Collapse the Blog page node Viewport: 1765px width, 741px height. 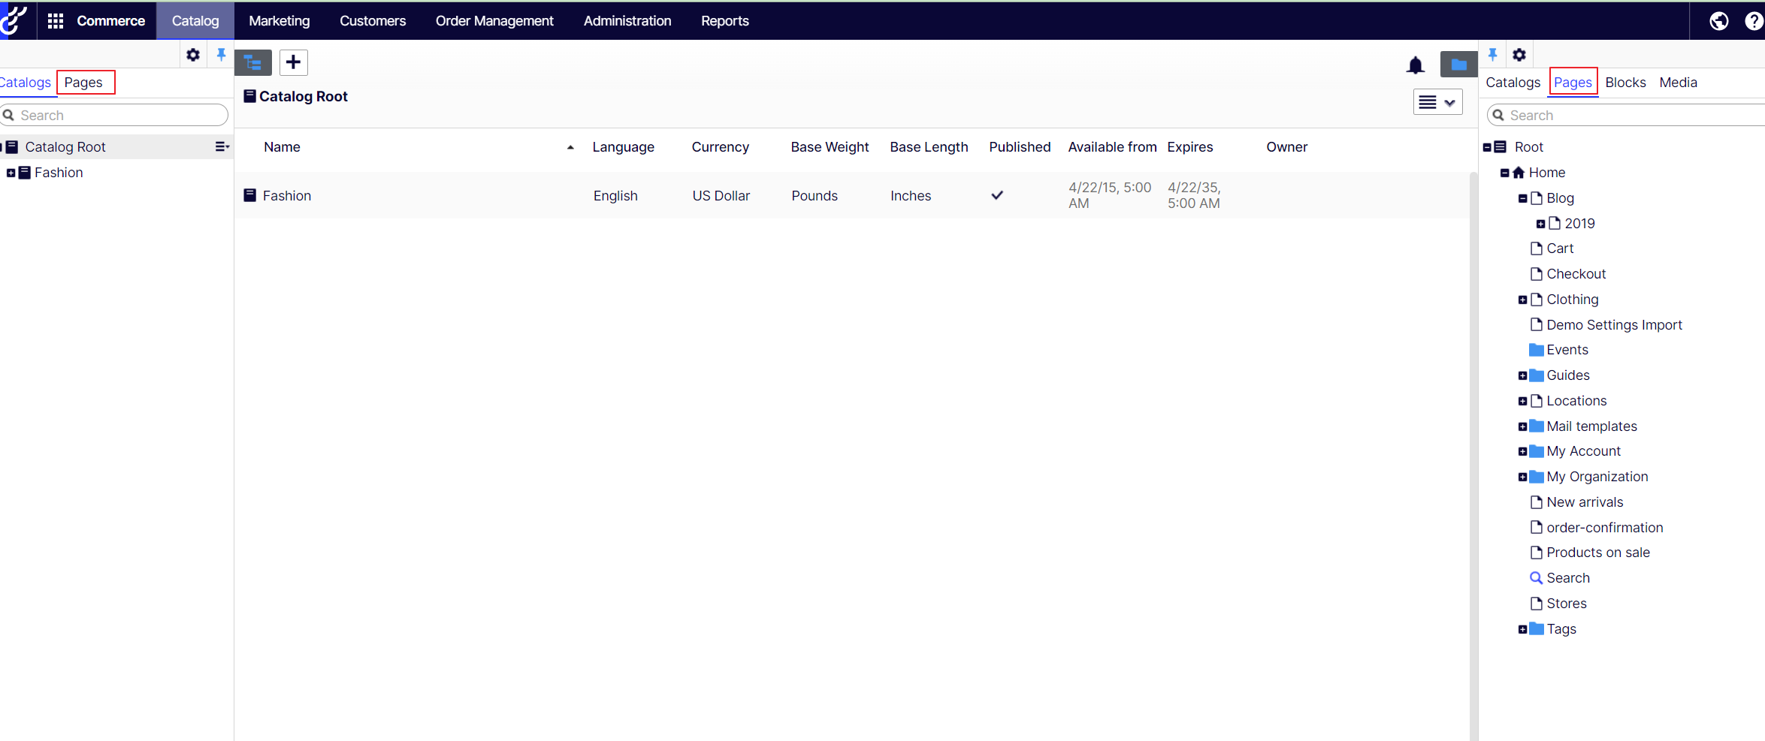tap(1522, 198)
